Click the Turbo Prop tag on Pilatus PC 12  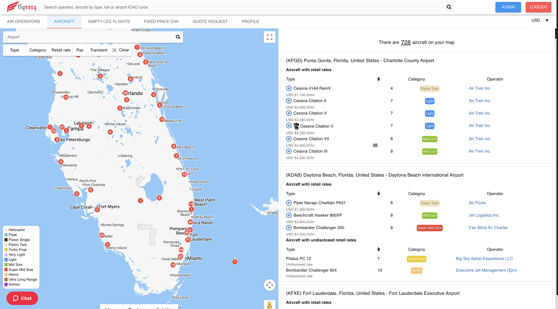coord(417,259)
